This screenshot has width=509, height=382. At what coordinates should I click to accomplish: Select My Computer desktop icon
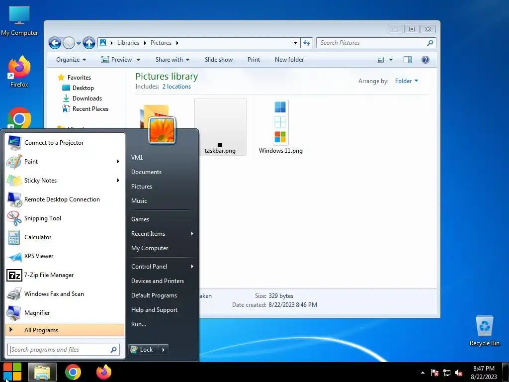coord(19,21)
